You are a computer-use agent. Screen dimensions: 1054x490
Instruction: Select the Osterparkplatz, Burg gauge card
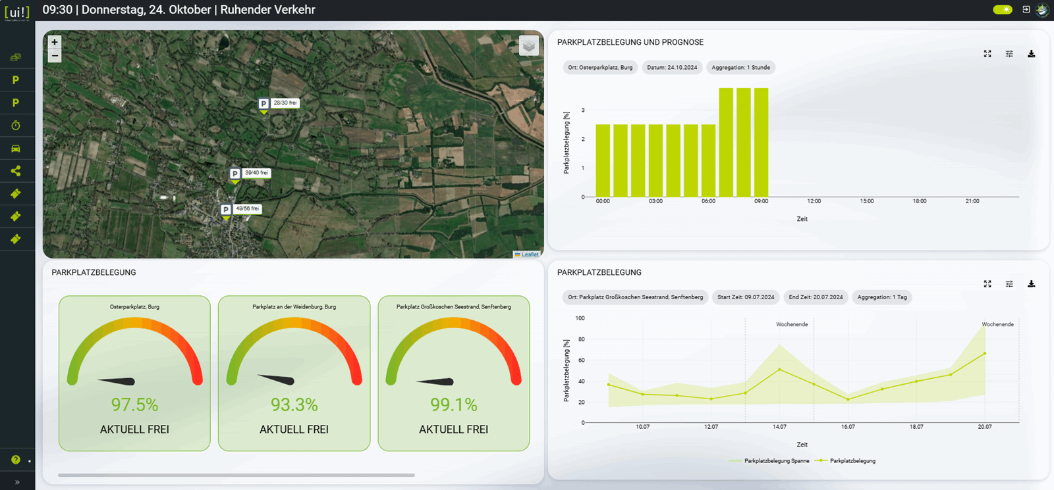pyautogui.click(x=134, y=373)
